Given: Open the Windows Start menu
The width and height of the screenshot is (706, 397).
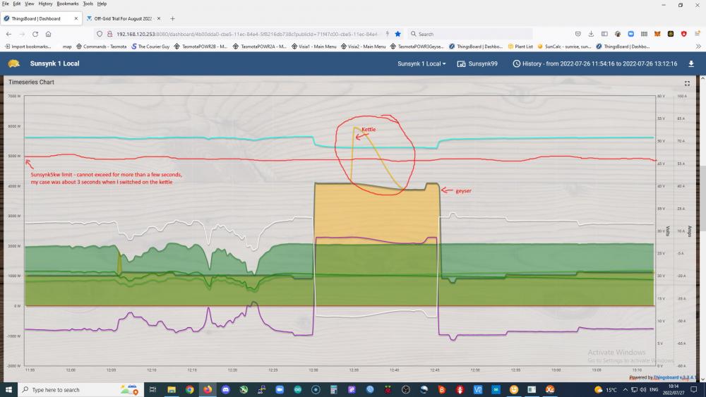Looking at the screenshot, I should click(x=8, y=389).
